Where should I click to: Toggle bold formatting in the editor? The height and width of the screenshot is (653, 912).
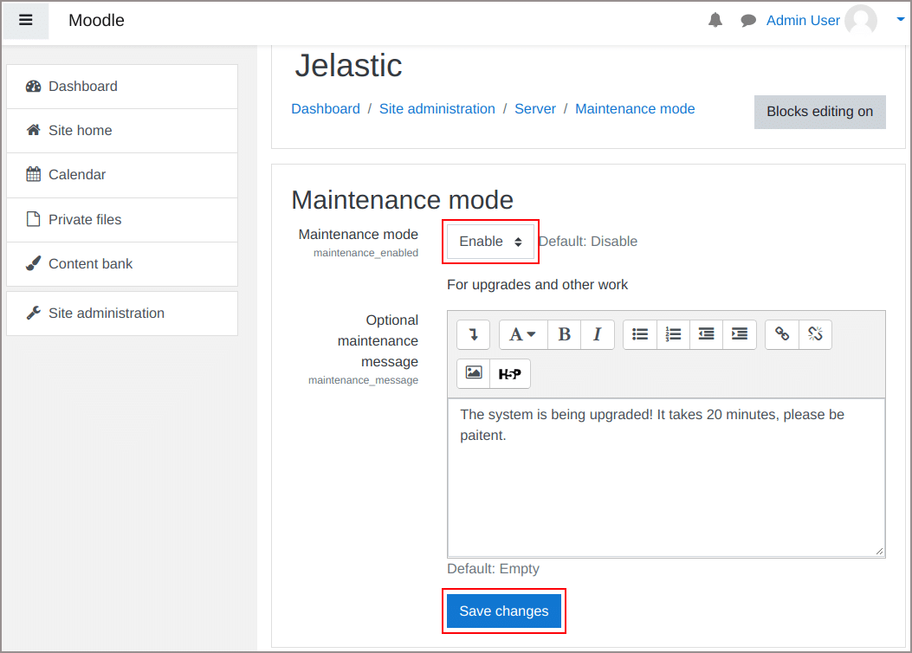[x=564, y=334]
